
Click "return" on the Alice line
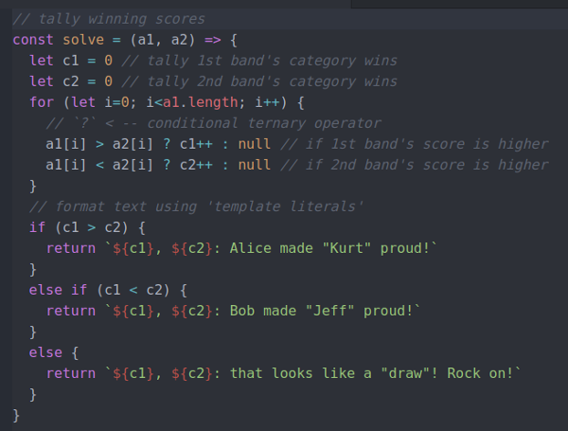(71, 248)
